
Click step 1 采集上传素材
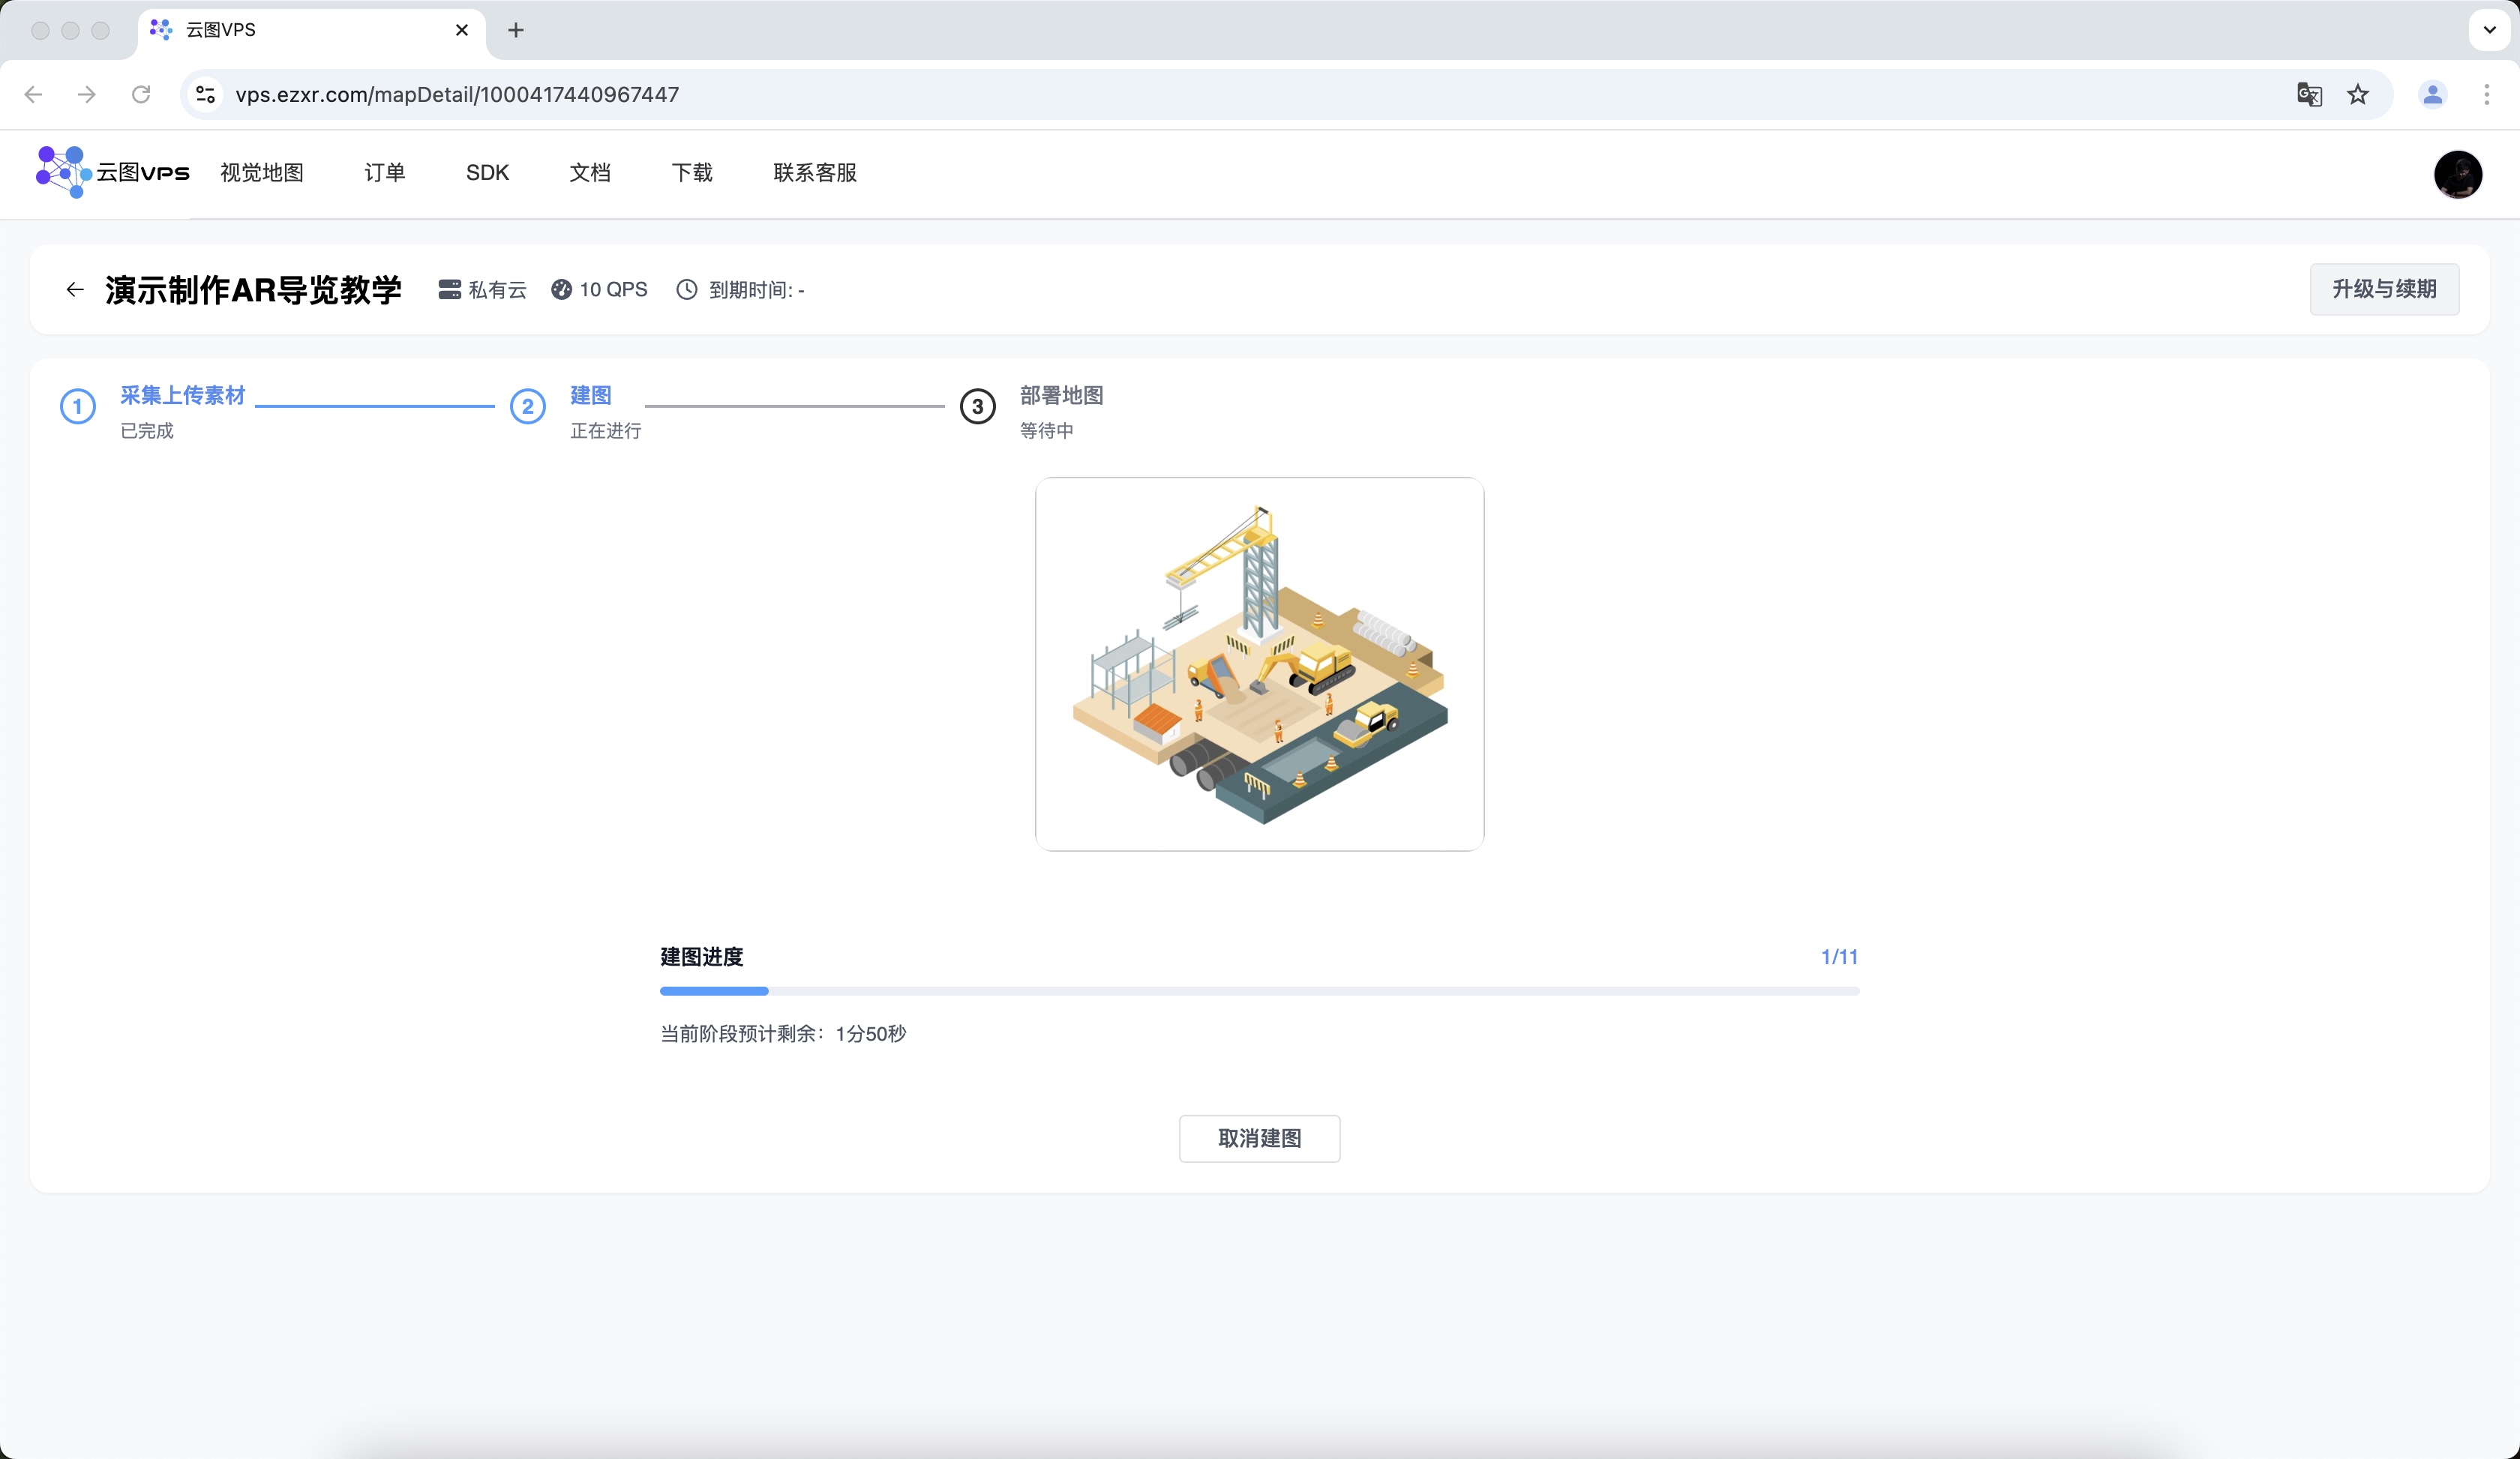click(x=182, y=396)
